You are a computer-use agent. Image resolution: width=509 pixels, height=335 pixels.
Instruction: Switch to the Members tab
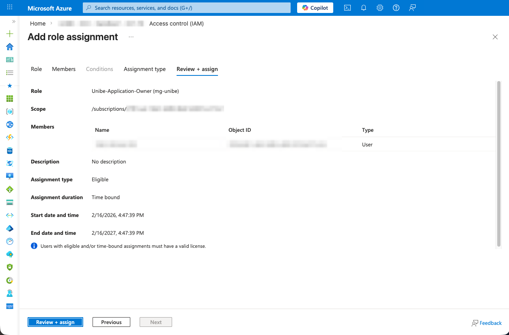[x=64, y=69]
